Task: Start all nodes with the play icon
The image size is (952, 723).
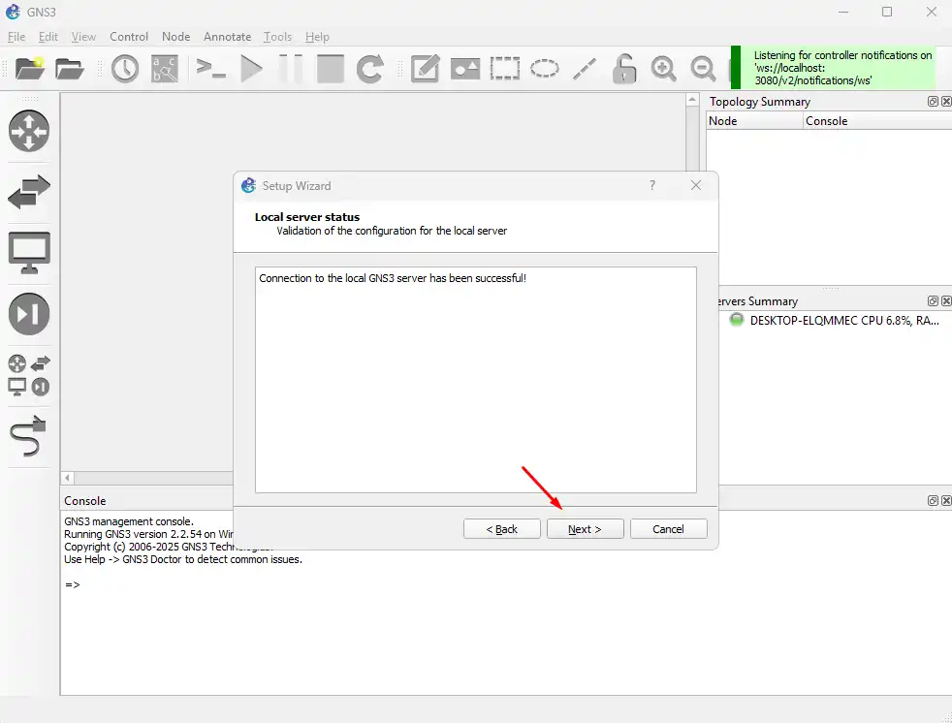Action: pyautogui.click(x=252, y=69)
